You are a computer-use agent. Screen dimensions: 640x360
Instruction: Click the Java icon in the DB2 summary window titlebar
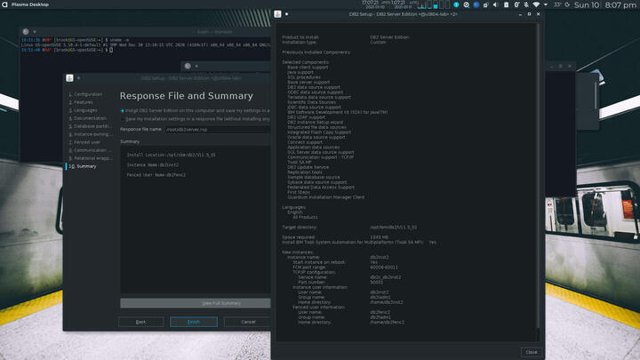pos(277,14)
